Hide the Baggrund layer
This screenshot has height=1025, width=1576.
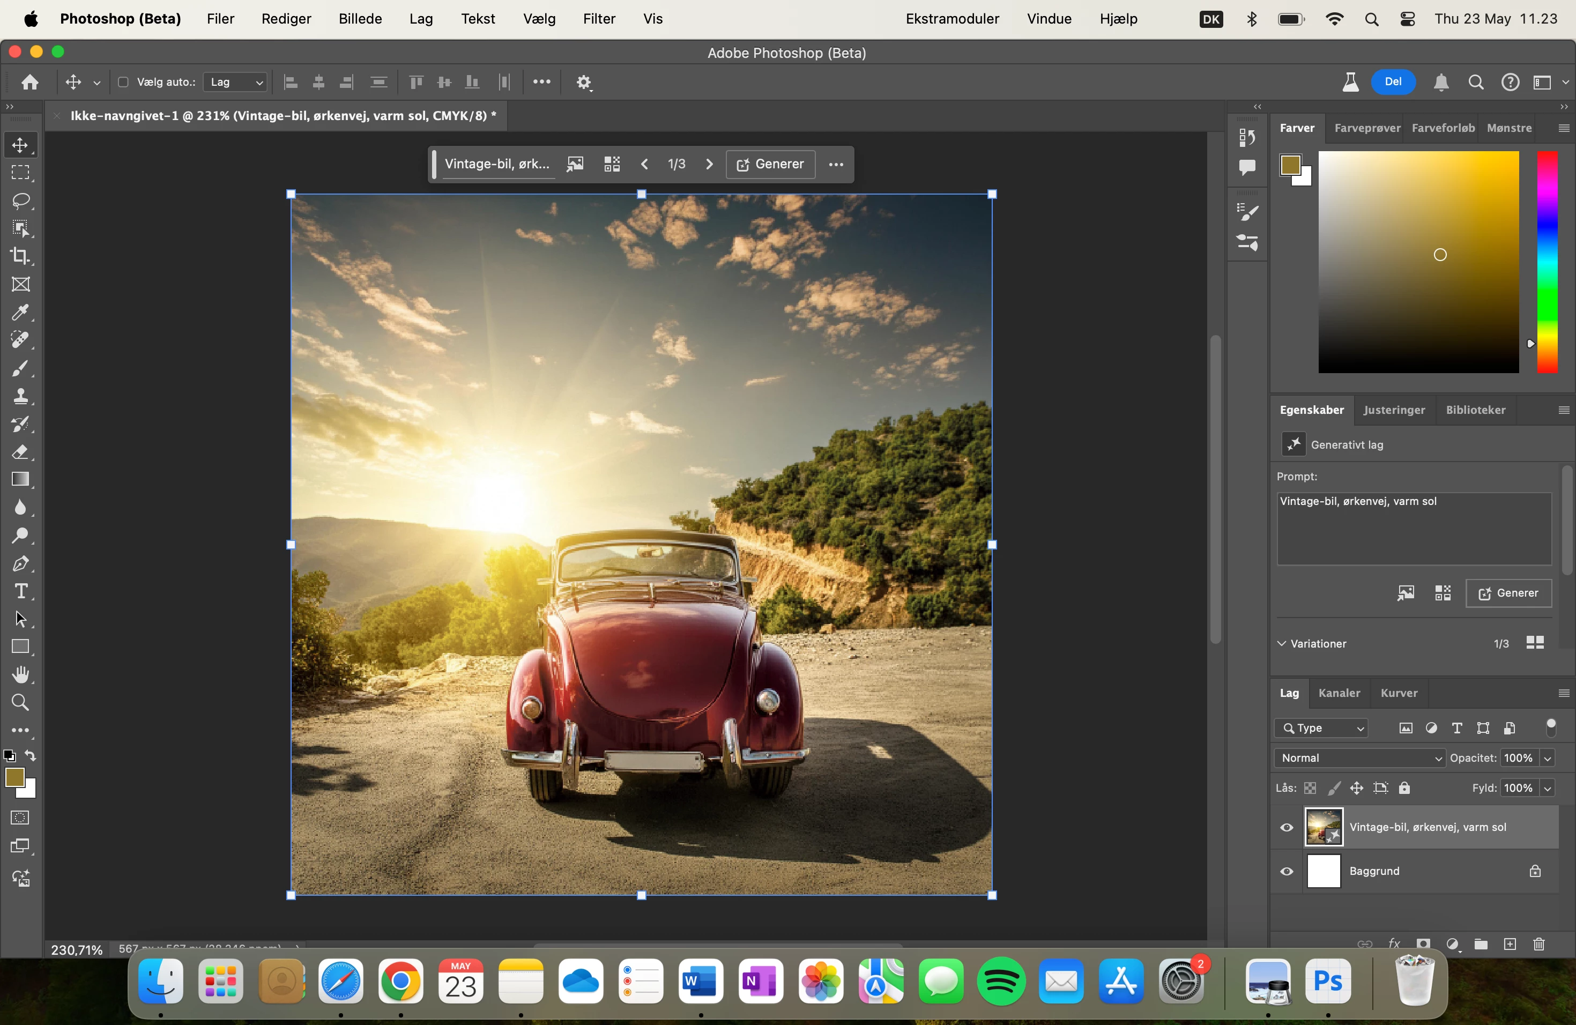click(1287, 871)
